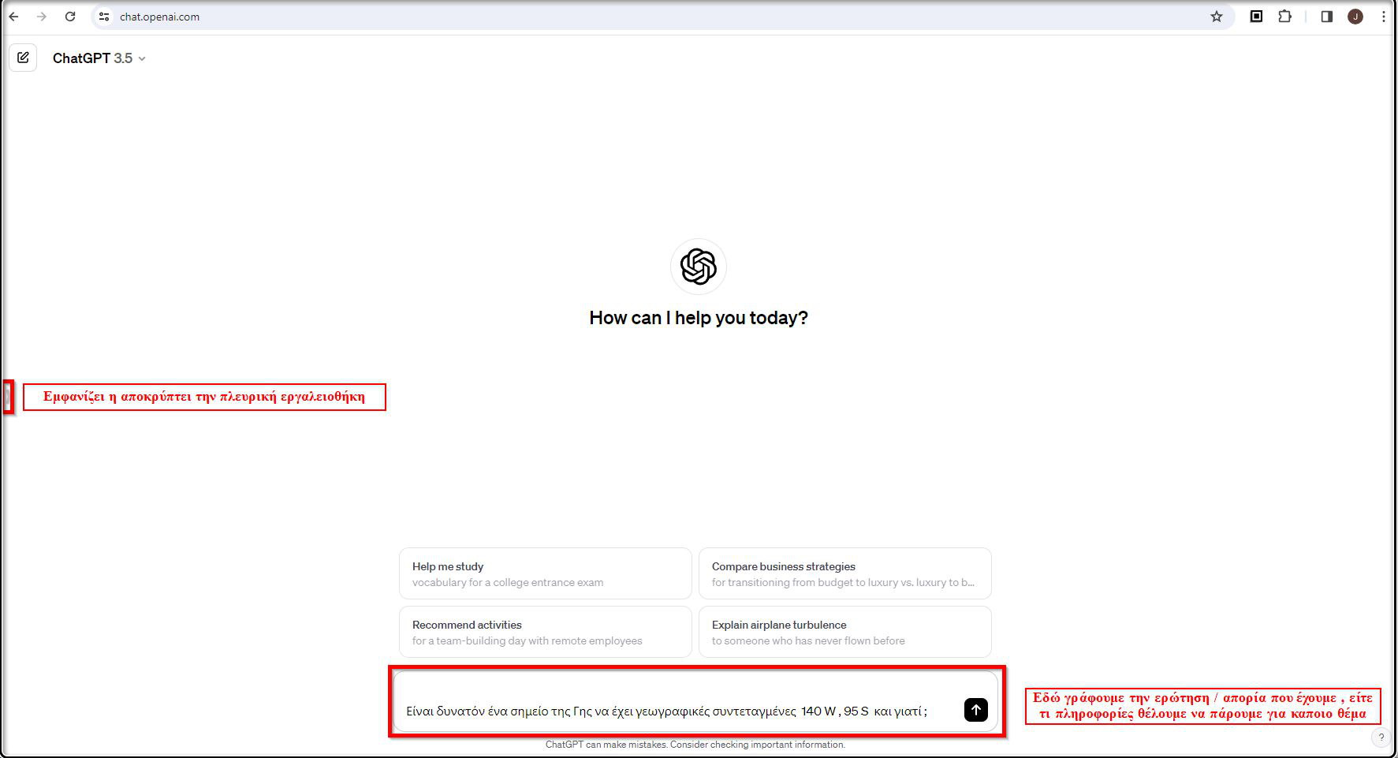Image resolution: width=1398 pixels, height=758 pixels.
Task: Open site information icon in address bar
Action: (104, 17)
